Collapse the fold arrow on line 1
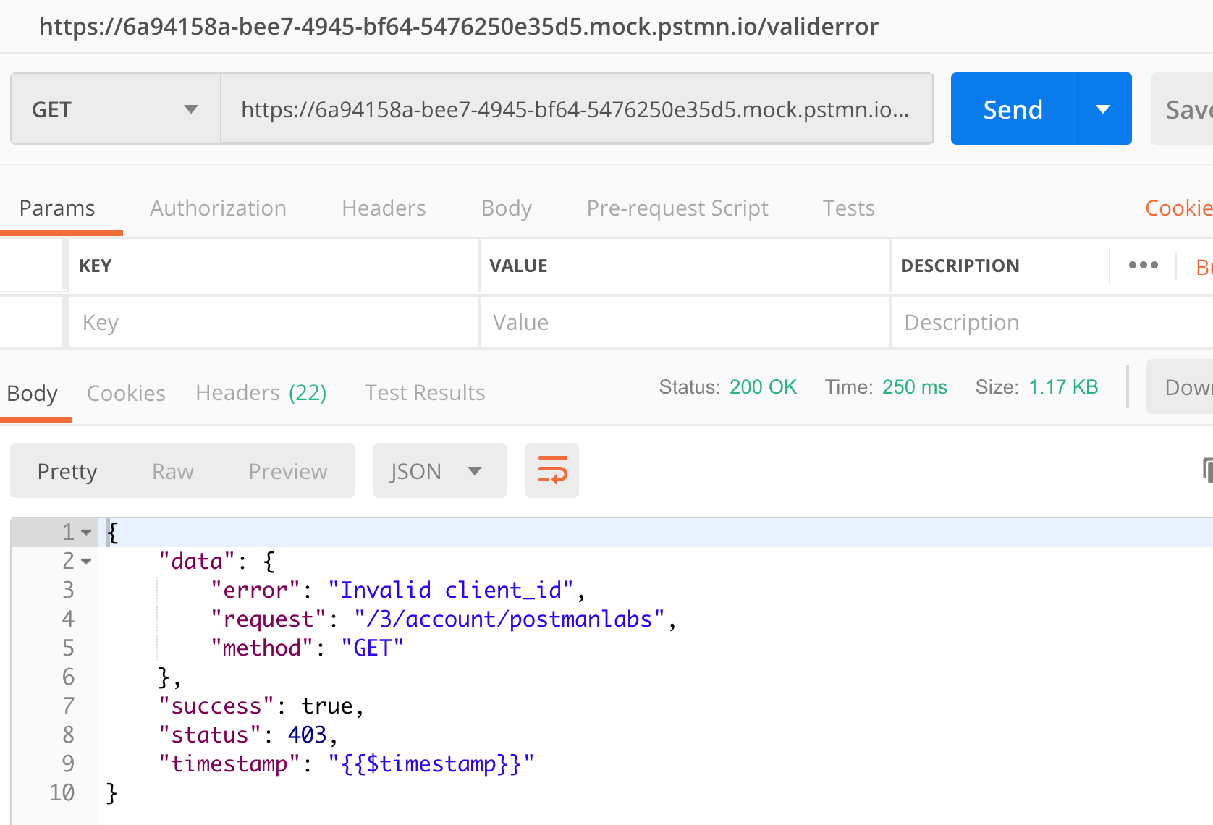This screenshot has width=1213, height=825. [86, 533]
